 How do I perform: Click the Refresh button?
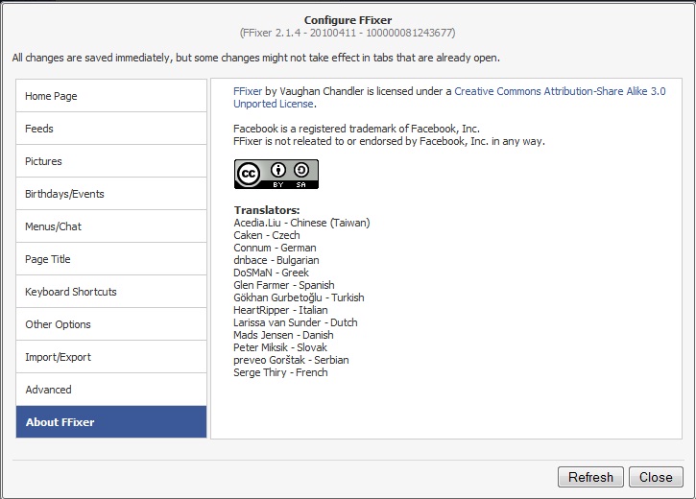pos(590,477)
